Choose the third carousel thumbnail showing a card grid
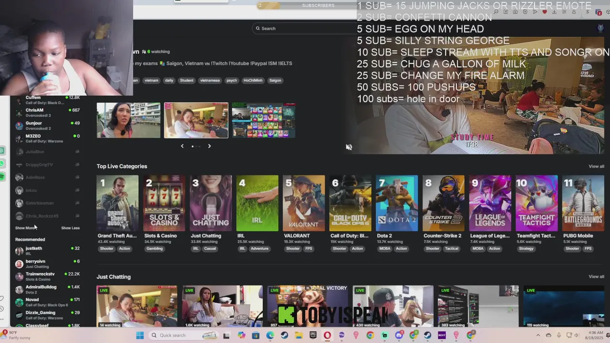Viewport: 610px width, 343px height. click(264, 120)
